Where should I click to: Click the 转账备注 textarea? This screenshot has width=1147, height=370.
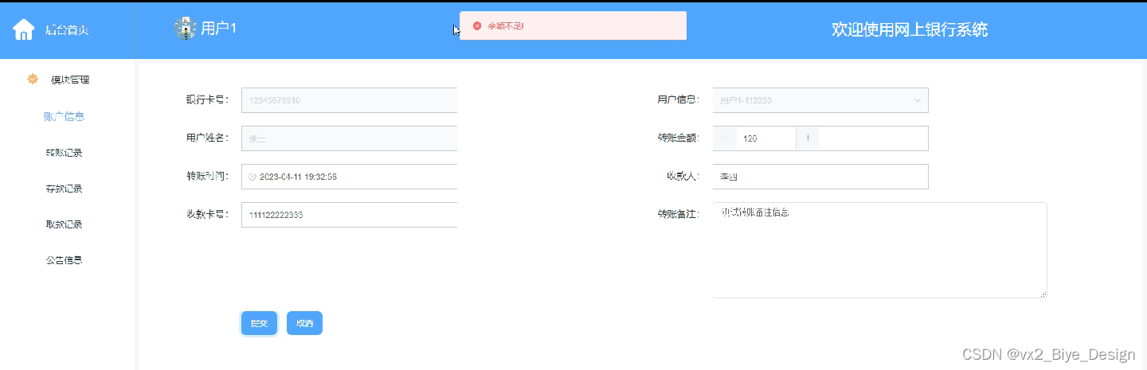click(x=879, y=250)
